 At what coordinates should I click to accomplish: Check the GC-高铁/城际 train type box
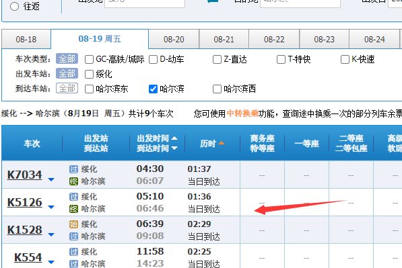coord(89,60)
